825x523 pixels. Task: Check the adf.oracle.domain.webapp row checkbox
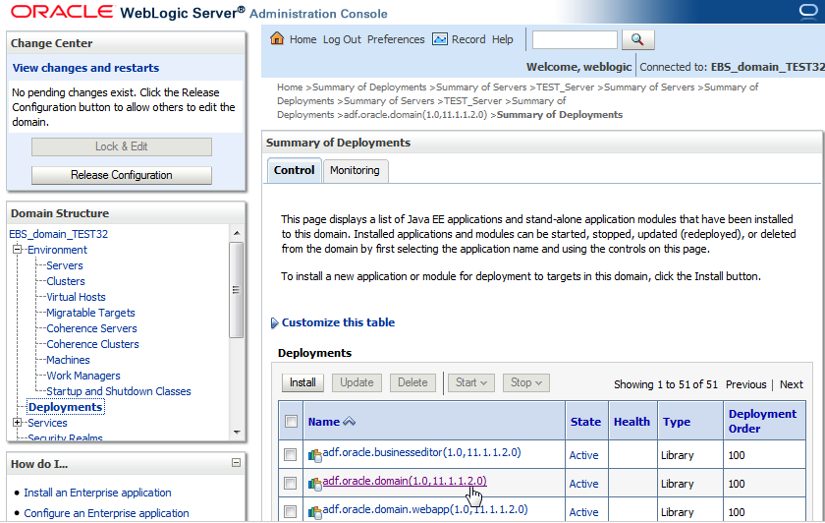tap(290, 511)
